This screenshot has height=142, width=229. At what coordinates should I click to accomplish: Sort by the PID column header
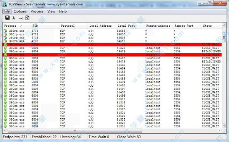[45, 26]
